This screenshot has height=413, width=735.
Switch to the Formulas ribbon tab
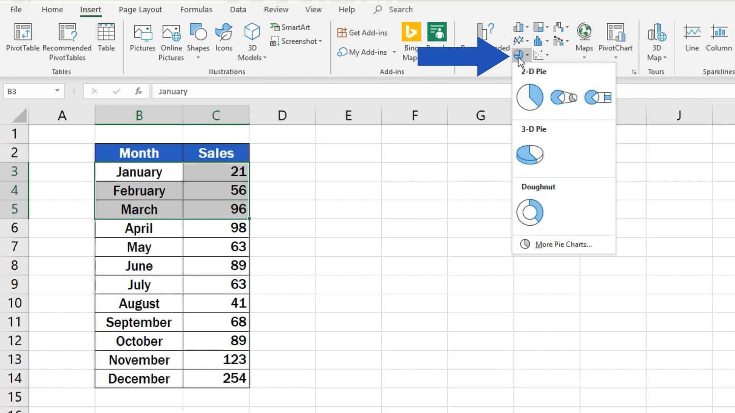(x=196, y=9)
